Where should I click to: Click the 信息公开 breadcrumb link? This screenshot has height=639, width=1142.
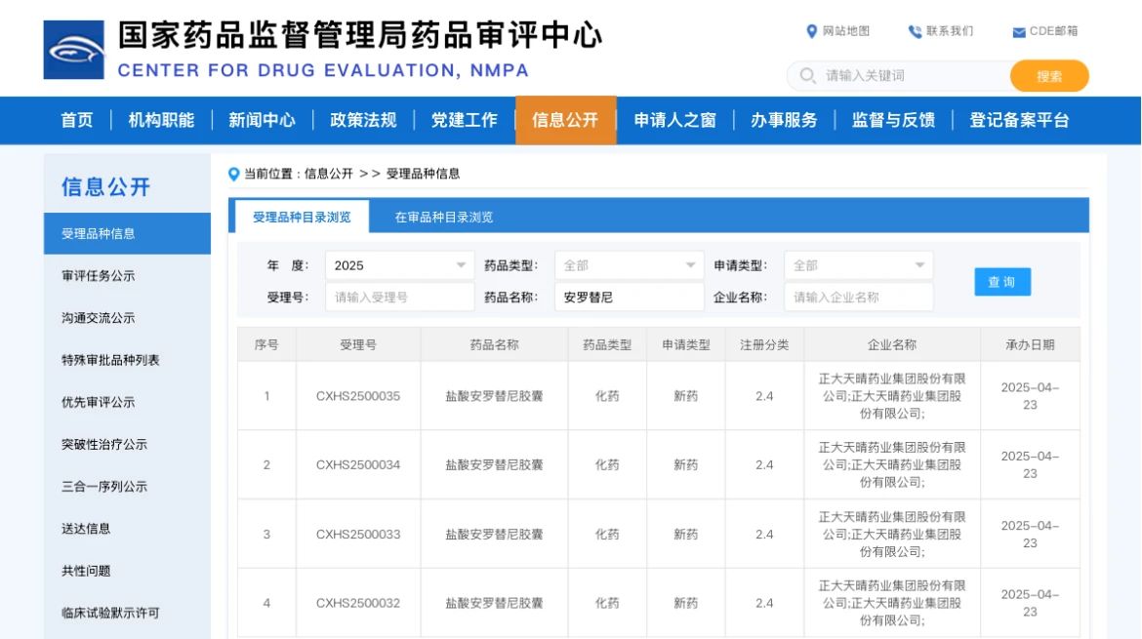click(329, 174)
